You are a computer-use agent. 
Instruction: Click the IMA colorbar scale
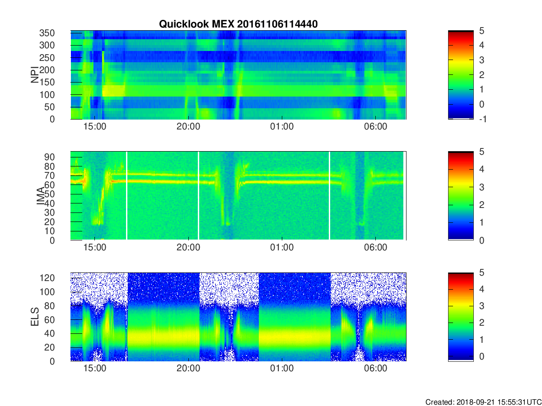[x=461, y=196]
